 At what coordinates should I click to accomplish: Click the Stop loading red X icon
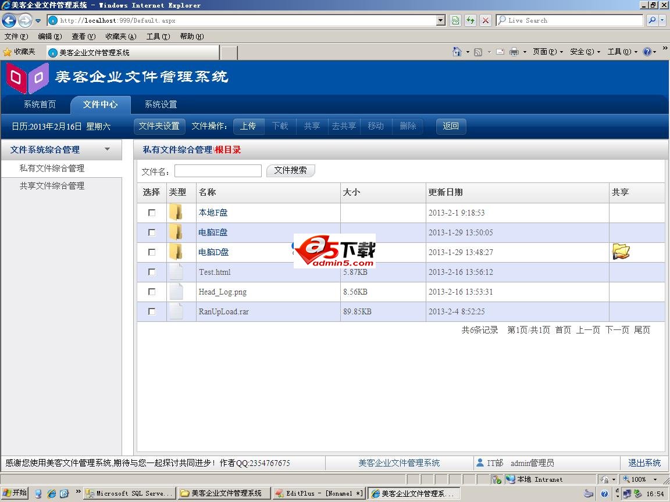click(x=486, y=20)
